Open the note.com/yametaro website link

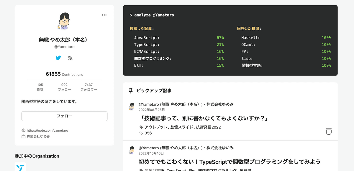47,130
